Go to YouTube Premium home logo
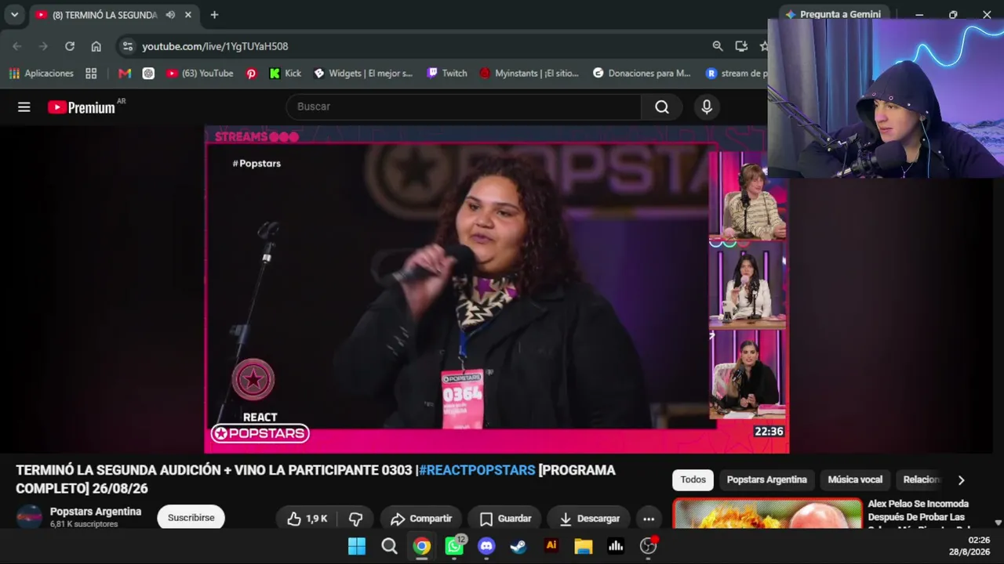The height and width of the screenshot is (564, 1004). coord(82,107)
